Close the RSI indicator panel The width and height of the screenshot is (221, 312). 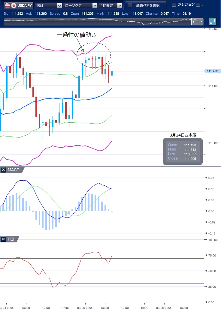click(3, 239)
